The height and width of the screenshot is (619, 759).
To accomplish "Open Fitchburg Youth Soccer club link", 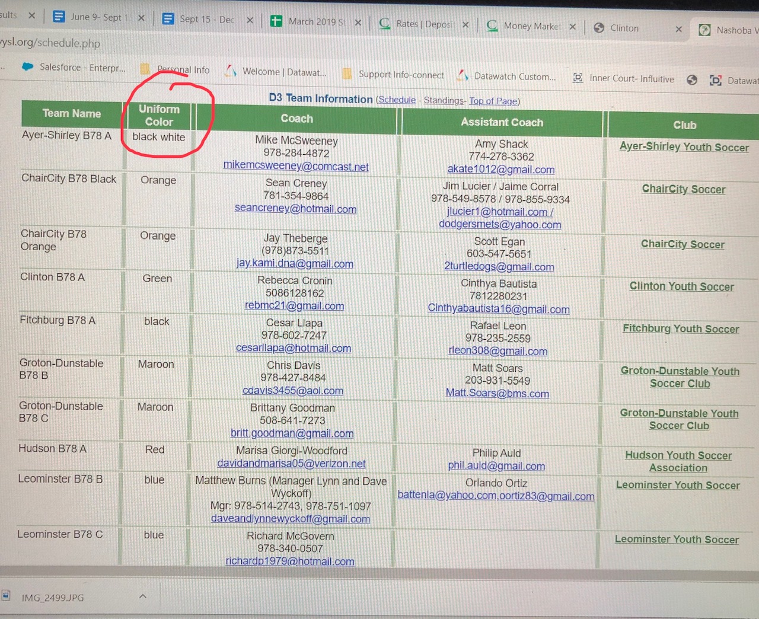I will tap(681, 328).
